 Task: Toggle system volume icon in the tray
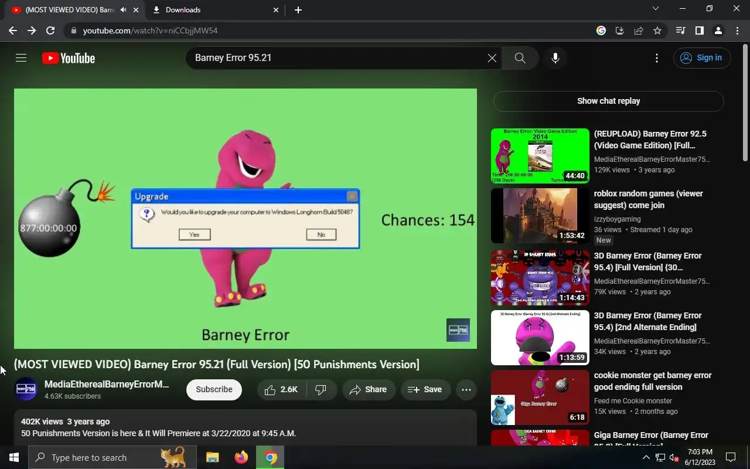(674, 457)
